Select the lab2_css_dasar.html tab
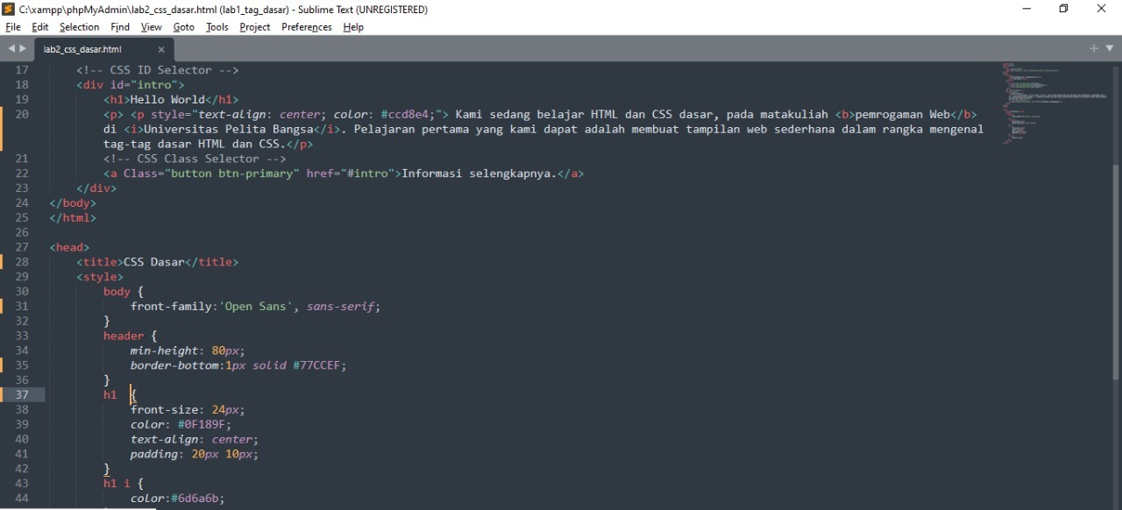This screenshot has height=510, width=1122. tap(82, 49)
